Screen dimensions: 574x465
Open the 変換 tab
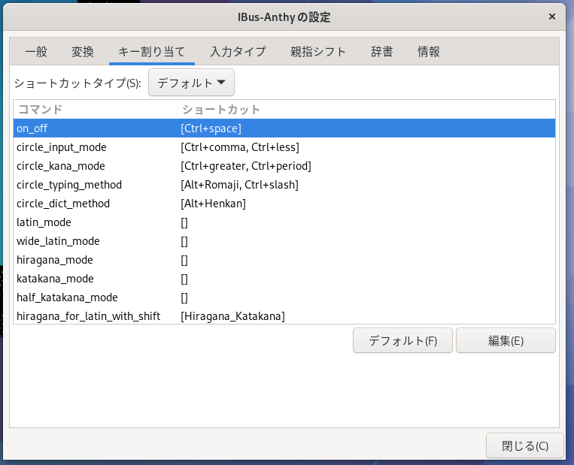[82, 52]
